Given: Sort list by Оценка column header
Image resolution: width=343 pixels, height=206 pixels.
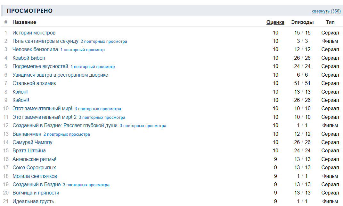Looking at the screenshot, I should click(x=275, y=22).
